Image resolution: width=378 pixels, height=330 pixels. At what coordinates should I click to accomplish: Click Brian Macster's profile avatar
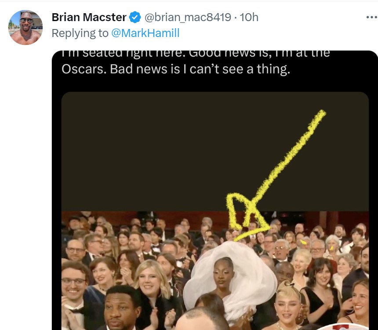tap(25, 27)
